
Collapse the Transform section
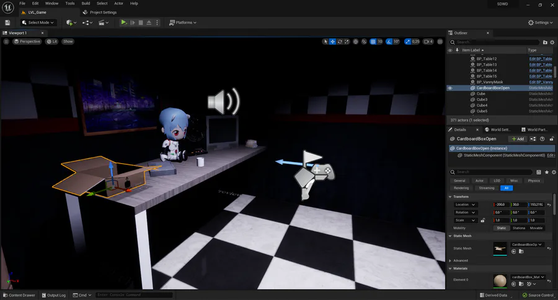pyautogui.click(x=450, y=197)
